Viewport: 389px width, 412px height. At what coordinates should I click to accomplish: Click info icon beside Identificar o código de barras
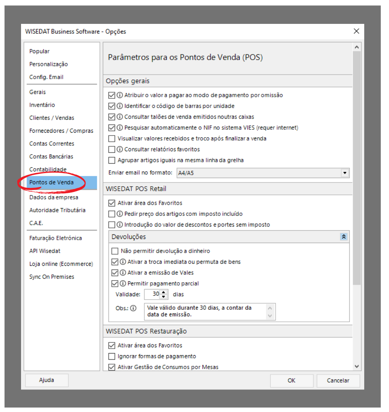tap(120, 106)
